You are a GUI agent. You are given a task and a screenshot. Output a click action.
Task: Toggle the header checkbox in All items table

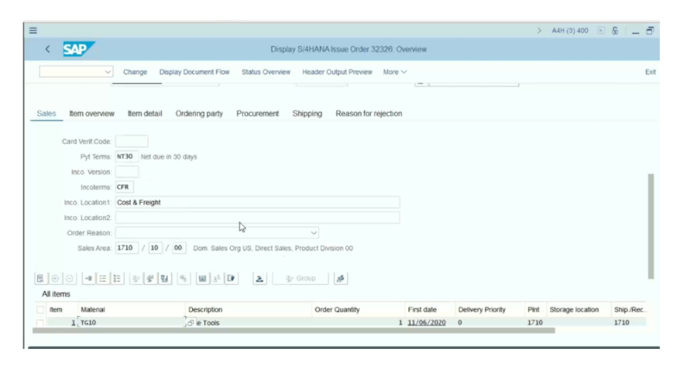(x=40, y=310)
